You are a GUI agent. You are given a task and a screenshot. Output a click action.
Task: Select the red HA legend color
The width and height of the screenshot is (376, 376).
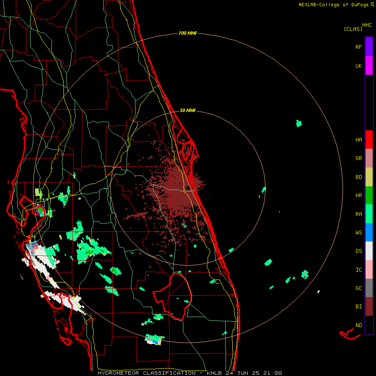[x=369, y=140]
